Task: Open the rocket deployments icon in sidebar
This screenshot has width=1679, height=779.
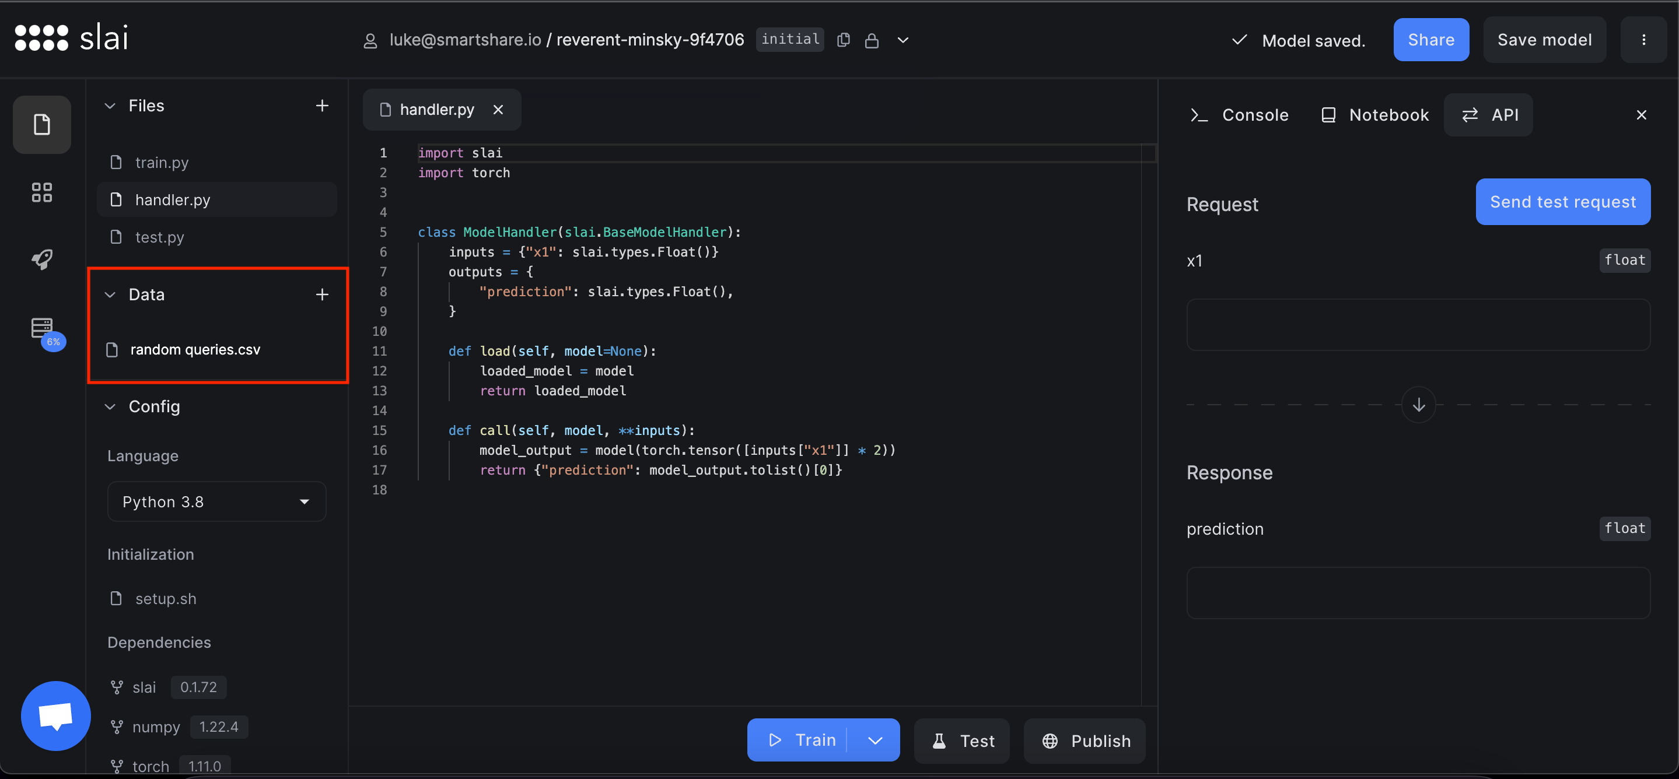Action: [x=42, y=259]
